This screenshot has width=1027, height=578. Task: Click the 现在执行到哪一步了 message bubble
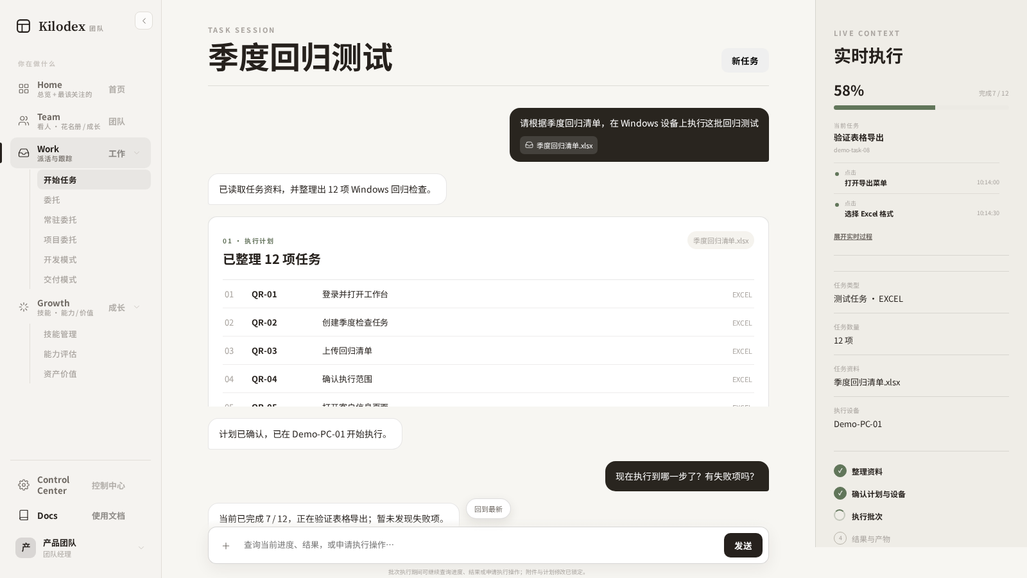point(687,476)
